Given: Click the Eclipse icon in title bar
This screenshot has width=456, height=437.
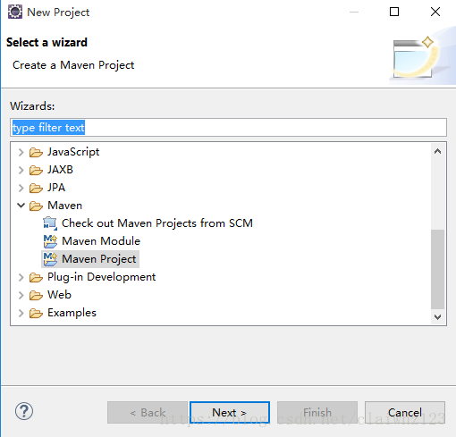Looking at the screenshot, I should point(15,12).
